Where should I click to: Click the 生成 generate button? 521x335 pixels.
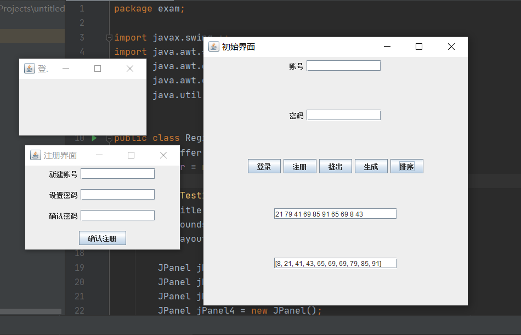[371, 166]
